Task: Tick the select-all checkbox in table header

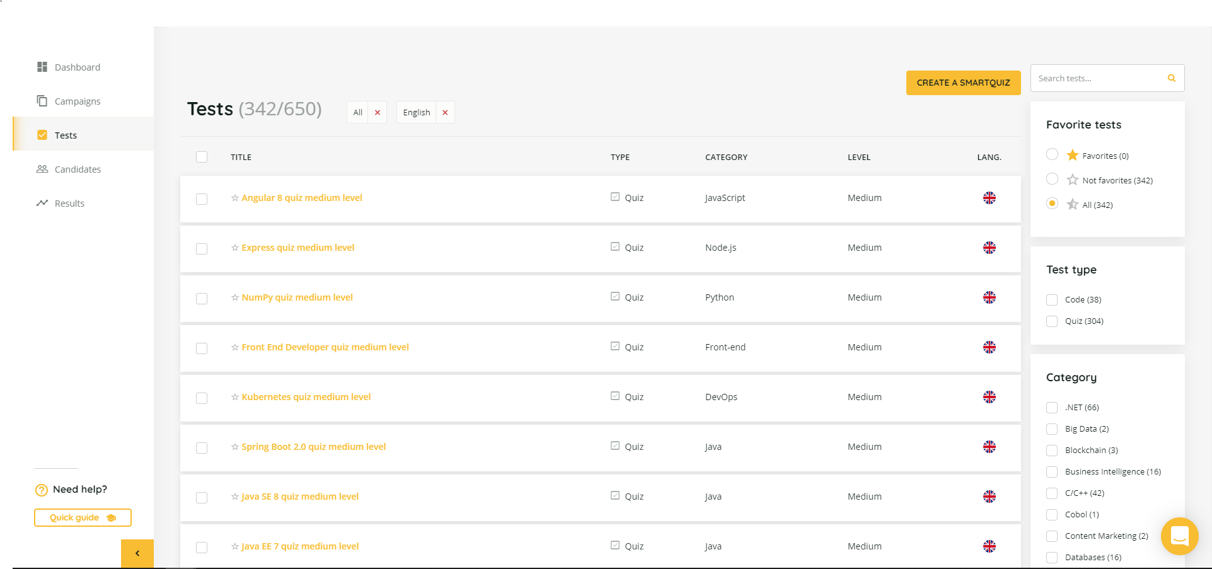Action: (x=202, y=157)
